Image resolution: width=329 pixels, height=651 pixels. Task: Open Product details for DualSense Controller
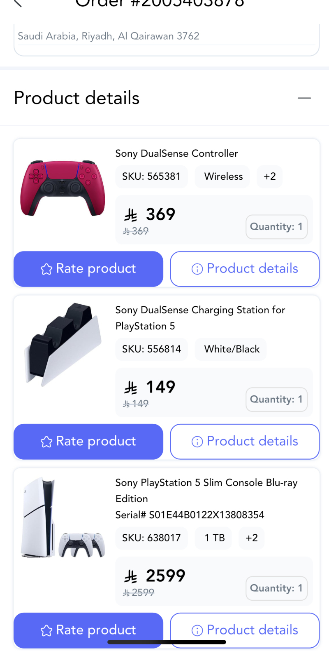tap(245, 269)
